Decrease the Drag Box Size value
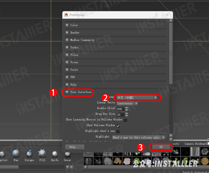 [x=127, y=116]
